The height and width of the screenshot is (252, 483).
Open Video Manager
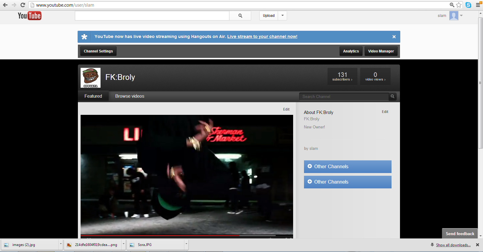point(381,51)
